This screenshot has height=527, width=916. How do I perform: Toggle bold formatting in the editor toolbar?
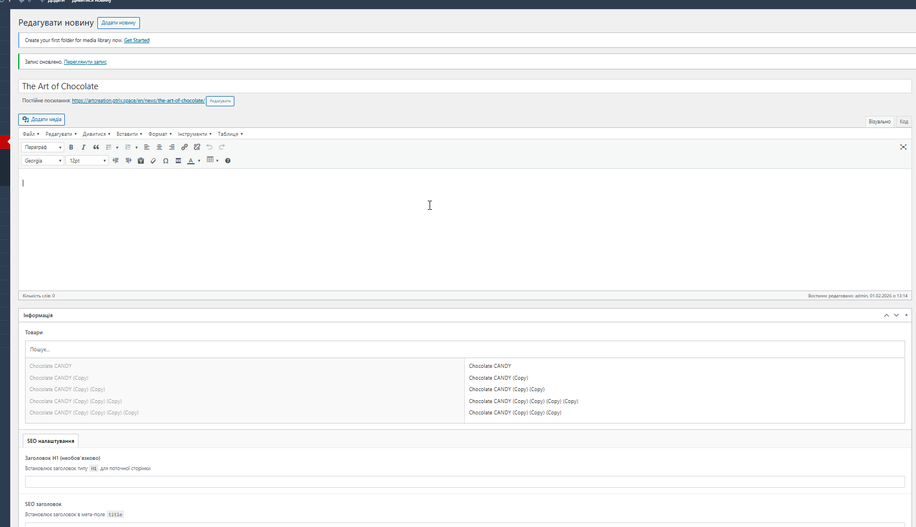(71, 147)
